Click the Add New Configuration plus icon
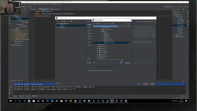The image size is (197, 111). pos(58,21)
